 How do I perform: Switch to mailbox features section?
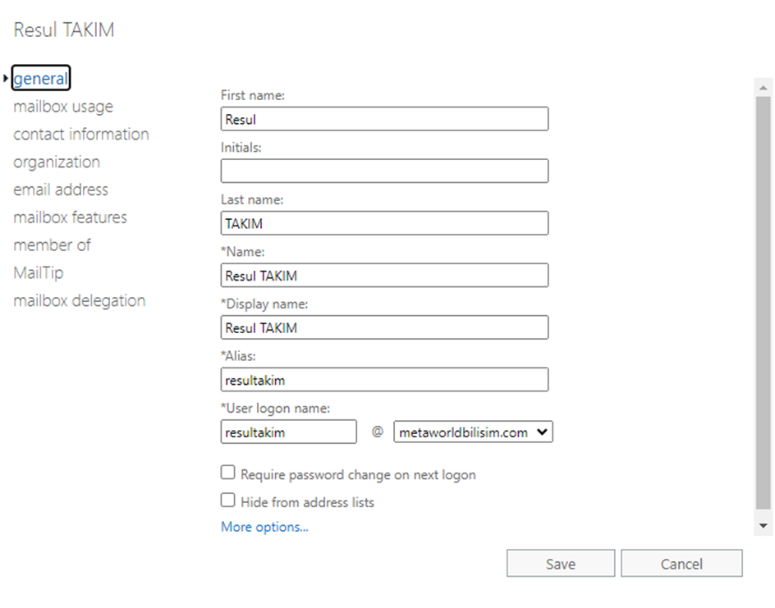click(x=70, y=217)
